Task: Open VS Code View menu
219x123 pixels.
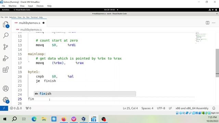Action: click(20, 17)
